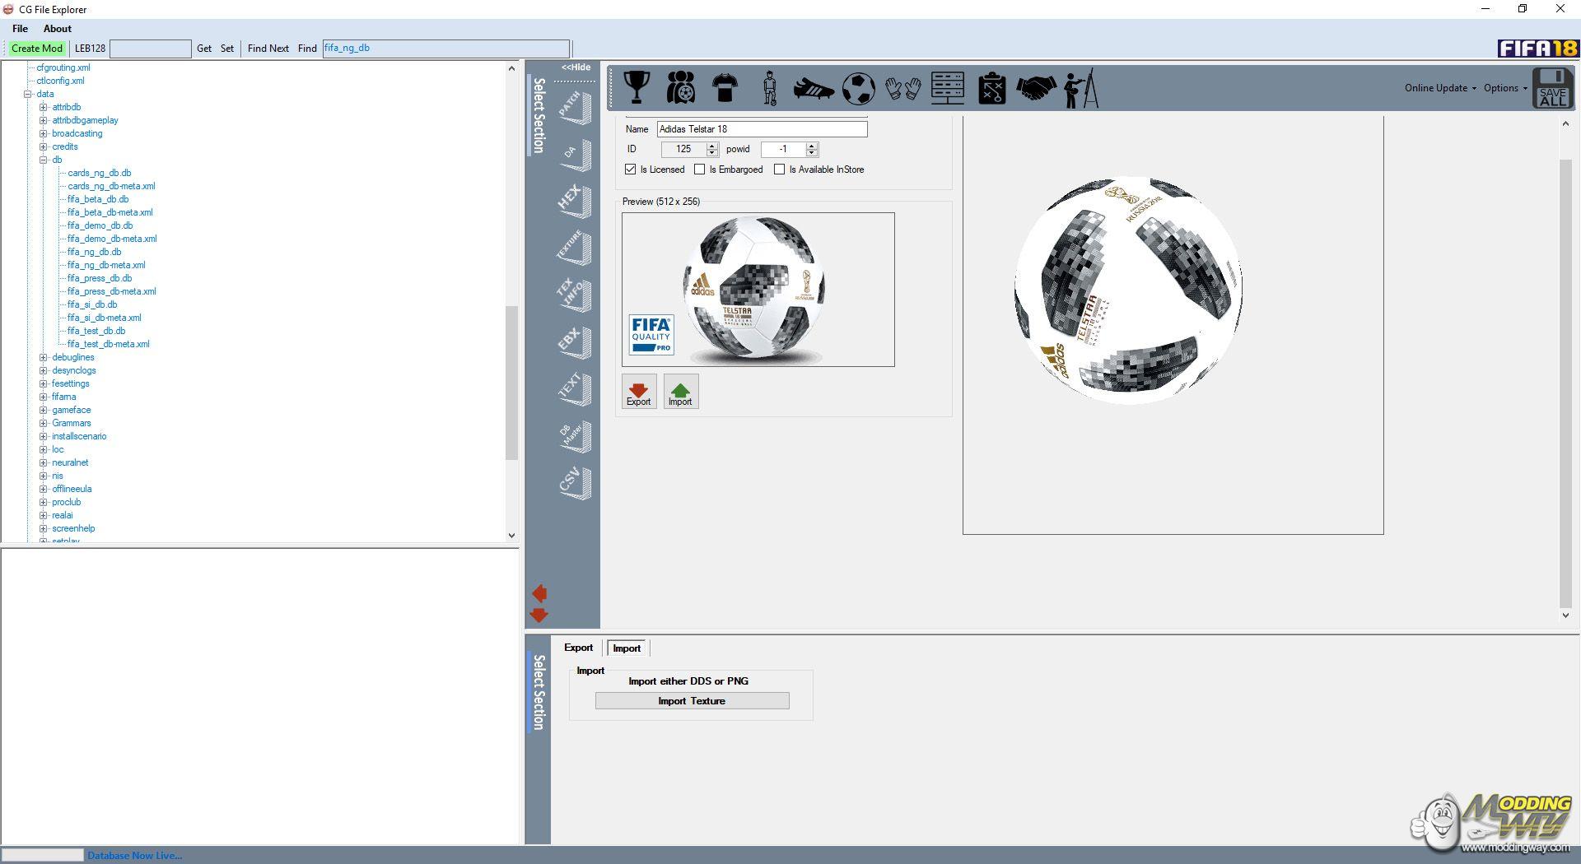Viewport: 1581px width, 864px height.
Task: Open the Online Update dropdown
Action: 1440,88
